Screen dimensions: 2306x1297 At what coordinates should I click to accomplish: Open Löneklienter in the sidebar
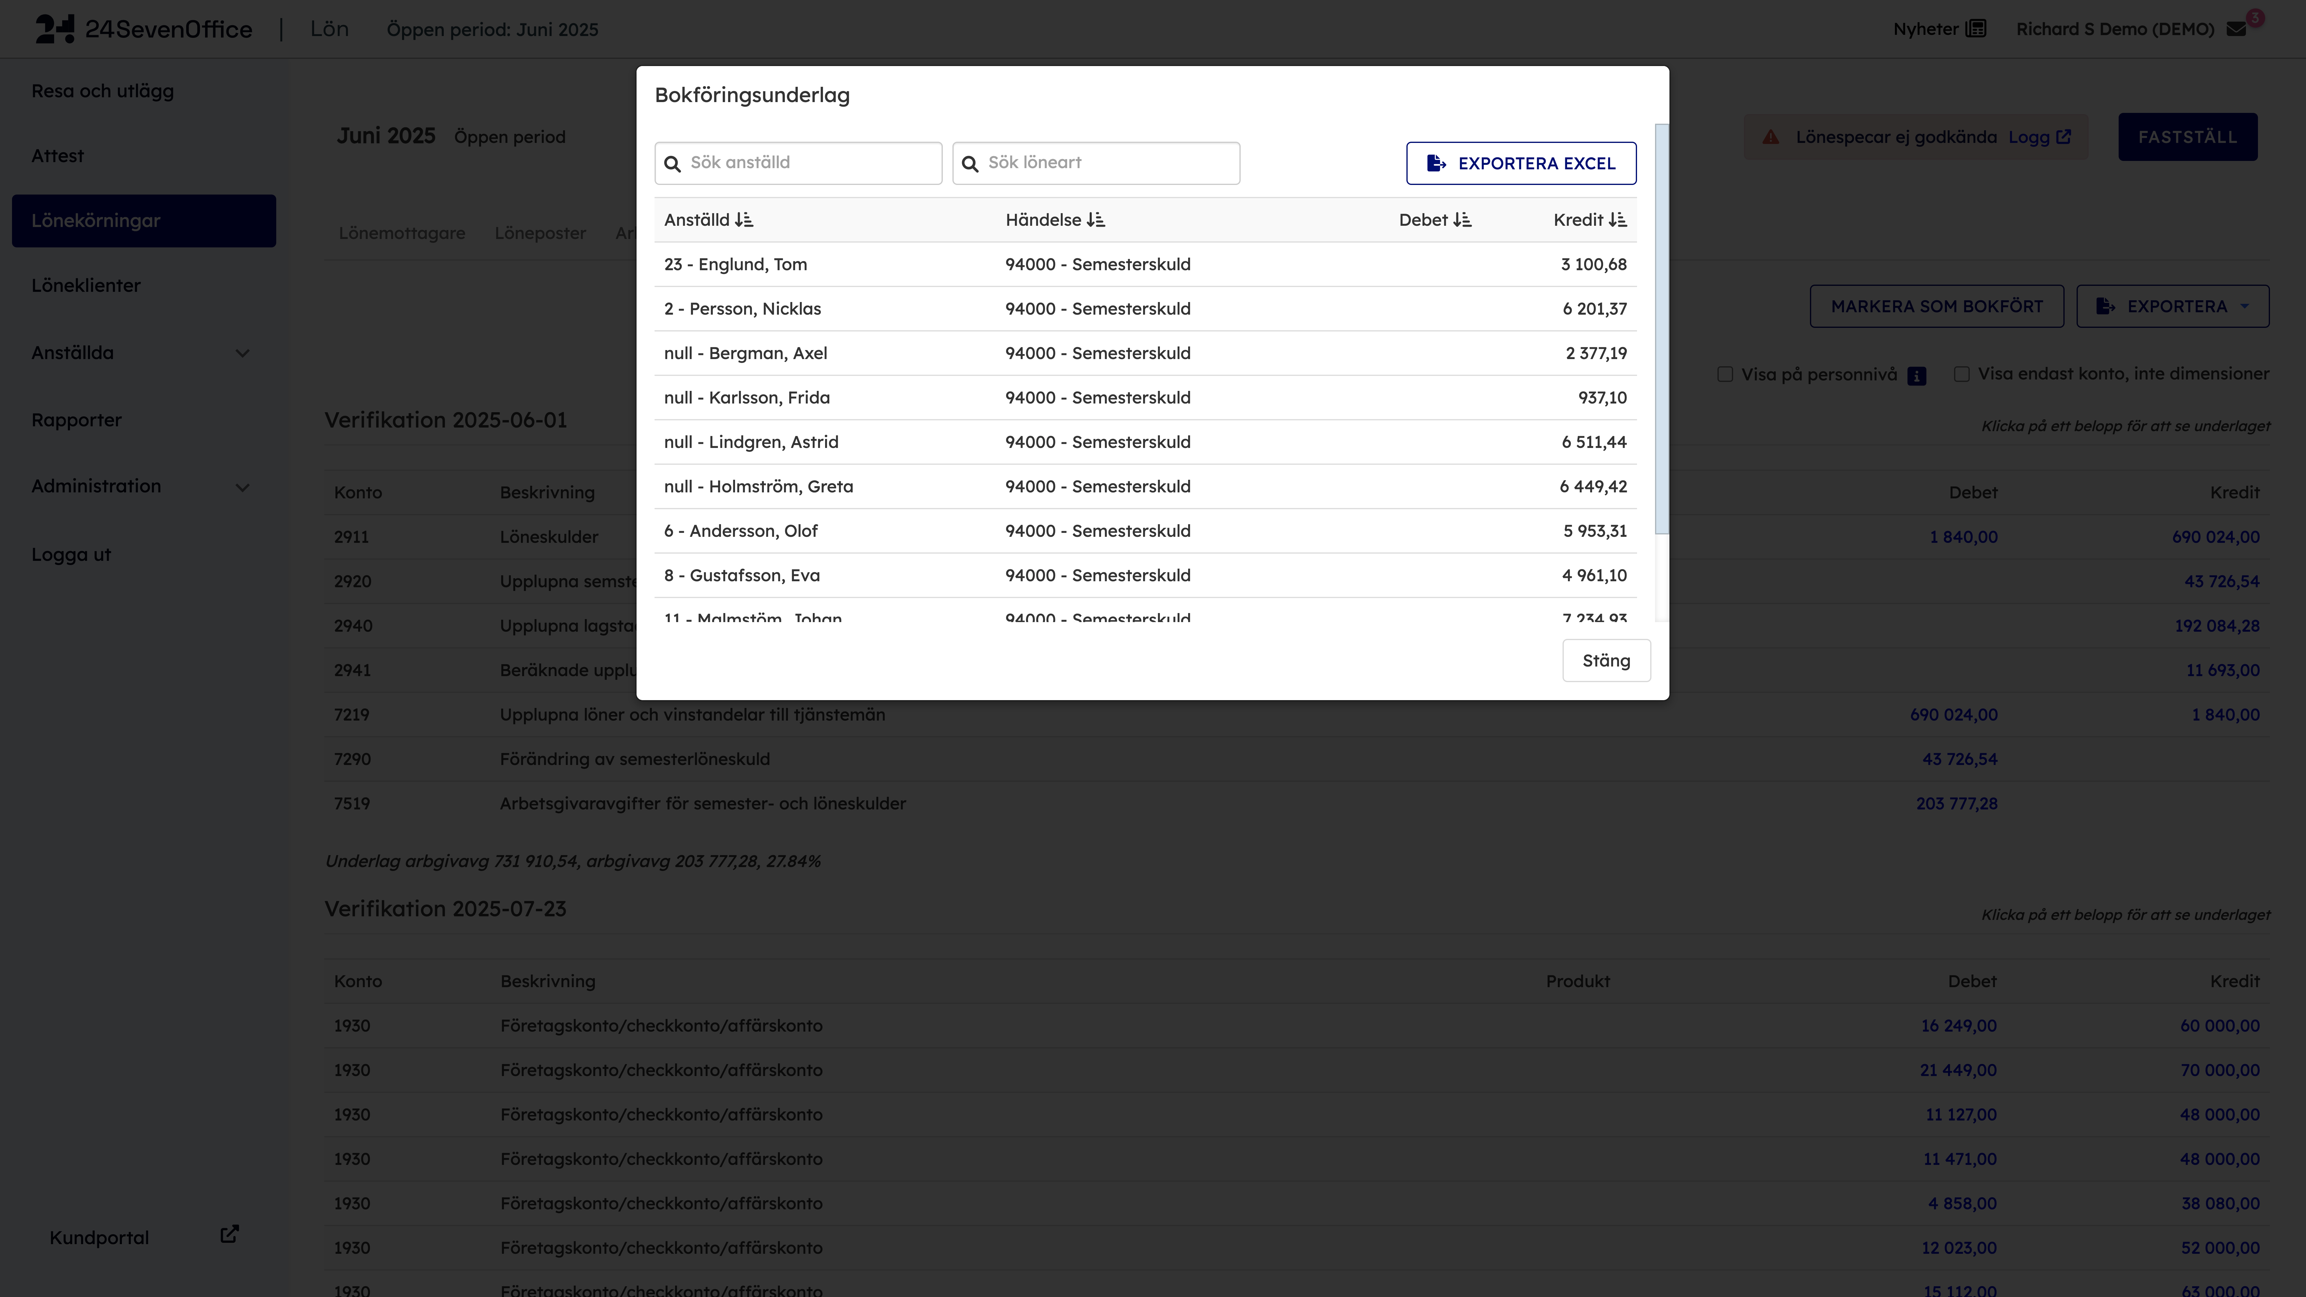tap(86, 286)
